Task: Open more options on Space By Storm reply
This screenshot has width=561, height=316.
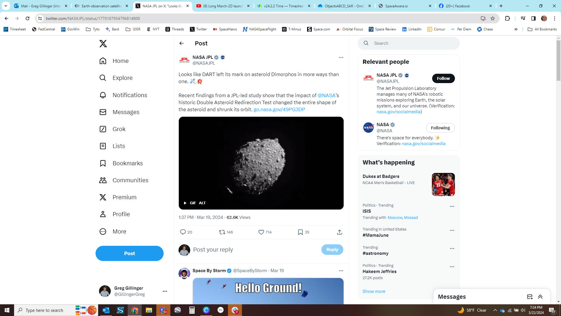Action: pyautogui.click(x=341, y=271)
